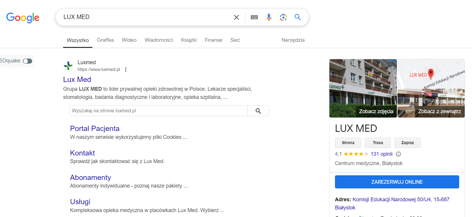
Task: Open Narzędzia search tools
Action: click(x=293, y=40)
